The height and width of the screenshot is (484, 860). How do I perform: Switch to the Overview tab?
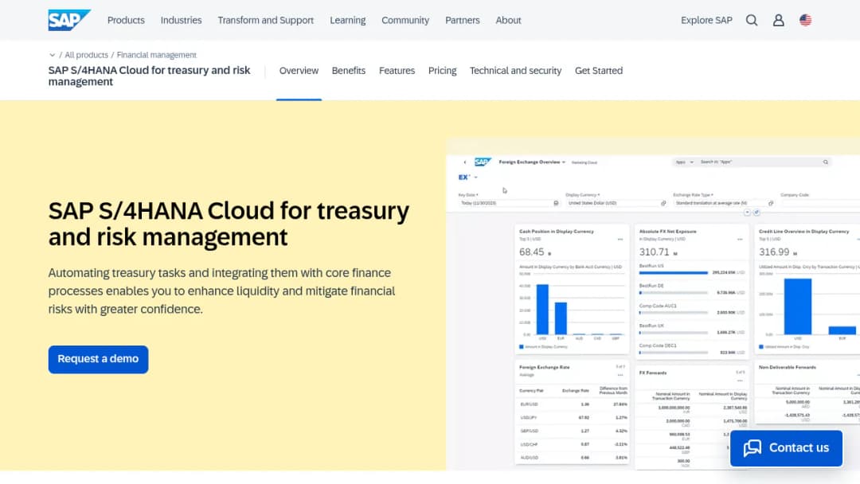coord(299,71)
